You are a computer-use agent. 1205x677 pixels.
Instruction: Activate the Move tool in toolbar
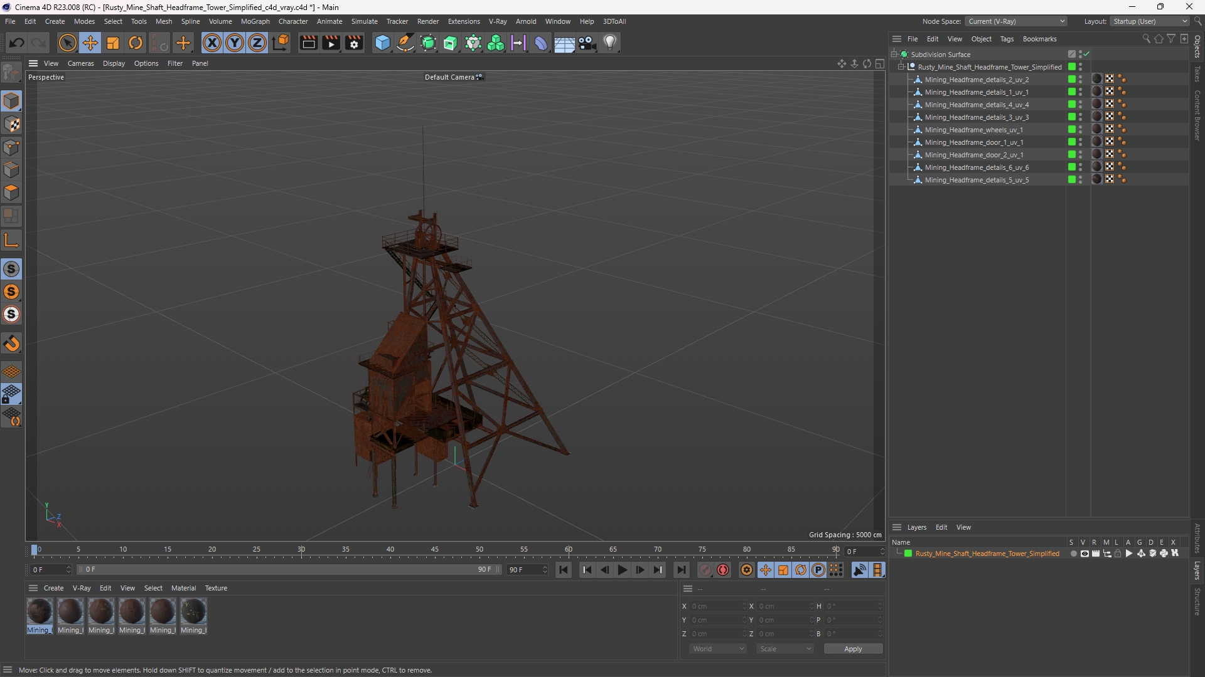90,43
